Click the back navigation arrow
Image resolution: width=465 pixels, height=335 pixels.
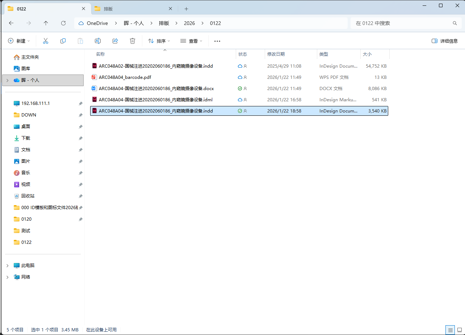(11, 23)
